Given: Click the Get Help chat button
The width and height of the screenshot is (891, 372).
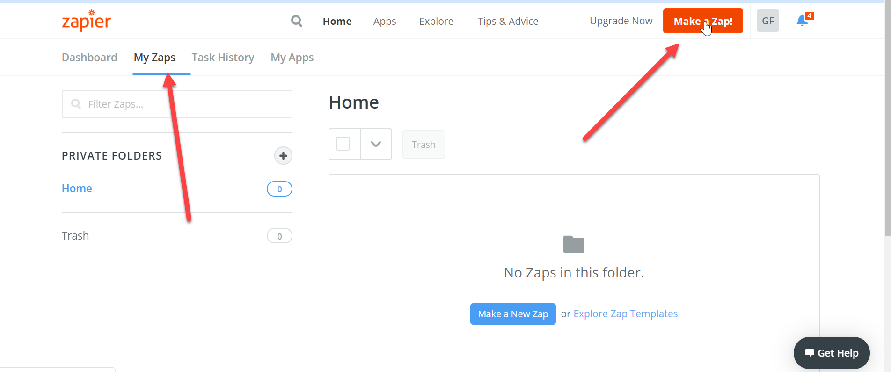Looking at the screenshot, I should [x=832, y=353].
